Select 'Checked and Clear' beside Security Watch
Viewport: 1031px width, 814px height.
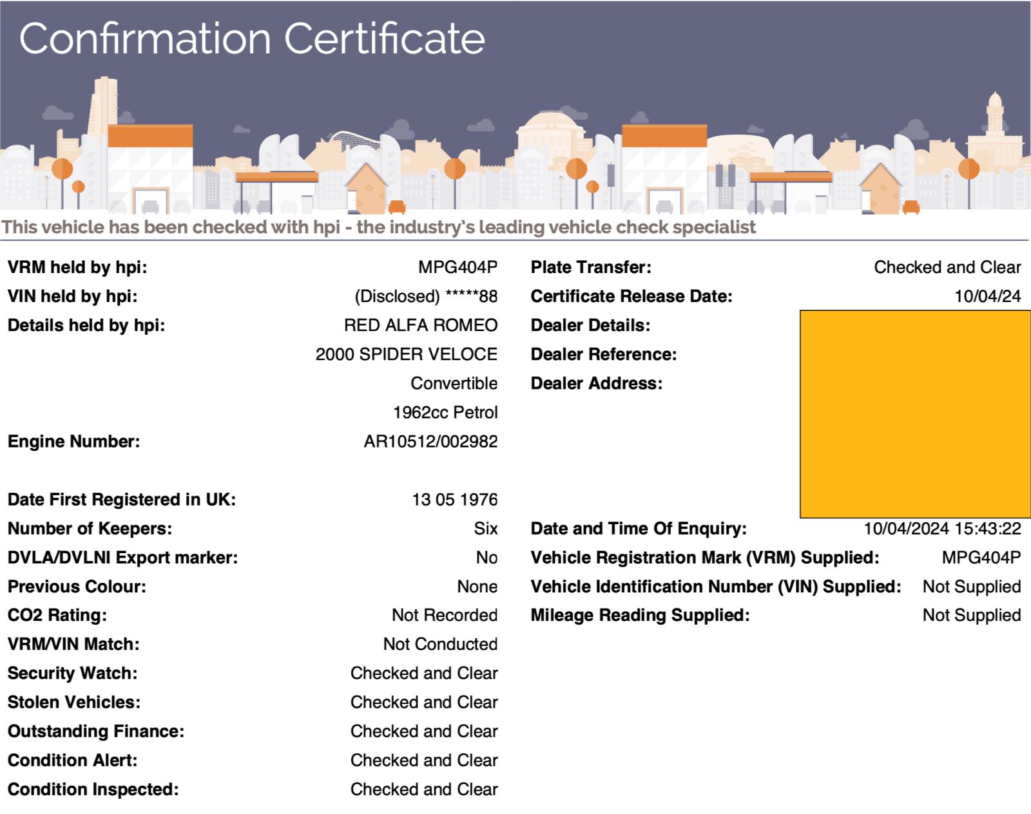click(x=424, y=674)
